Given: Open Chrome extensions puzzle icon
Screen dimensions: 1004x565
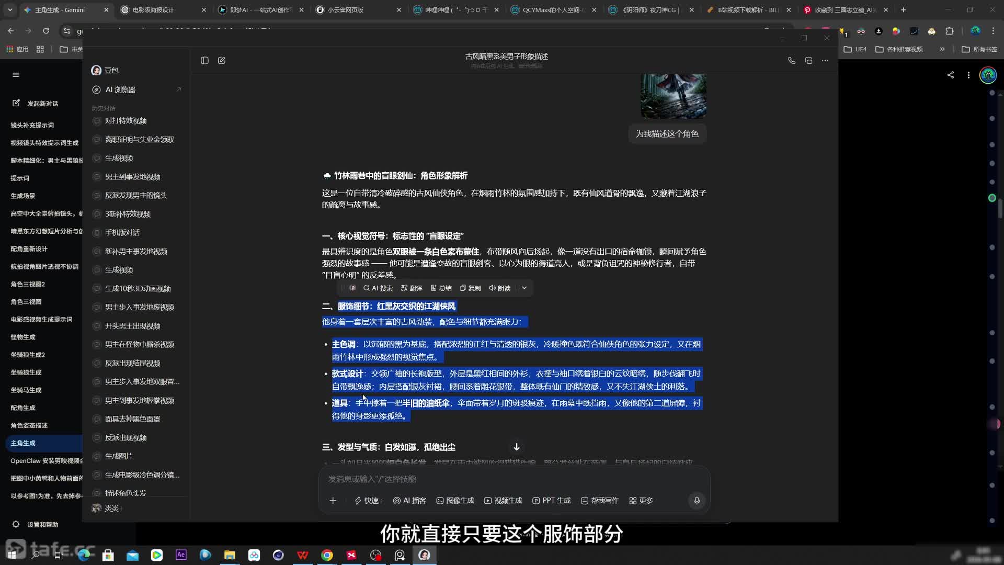Looking at the screenshot, I should pyautogui.click(x=950, y=31).
